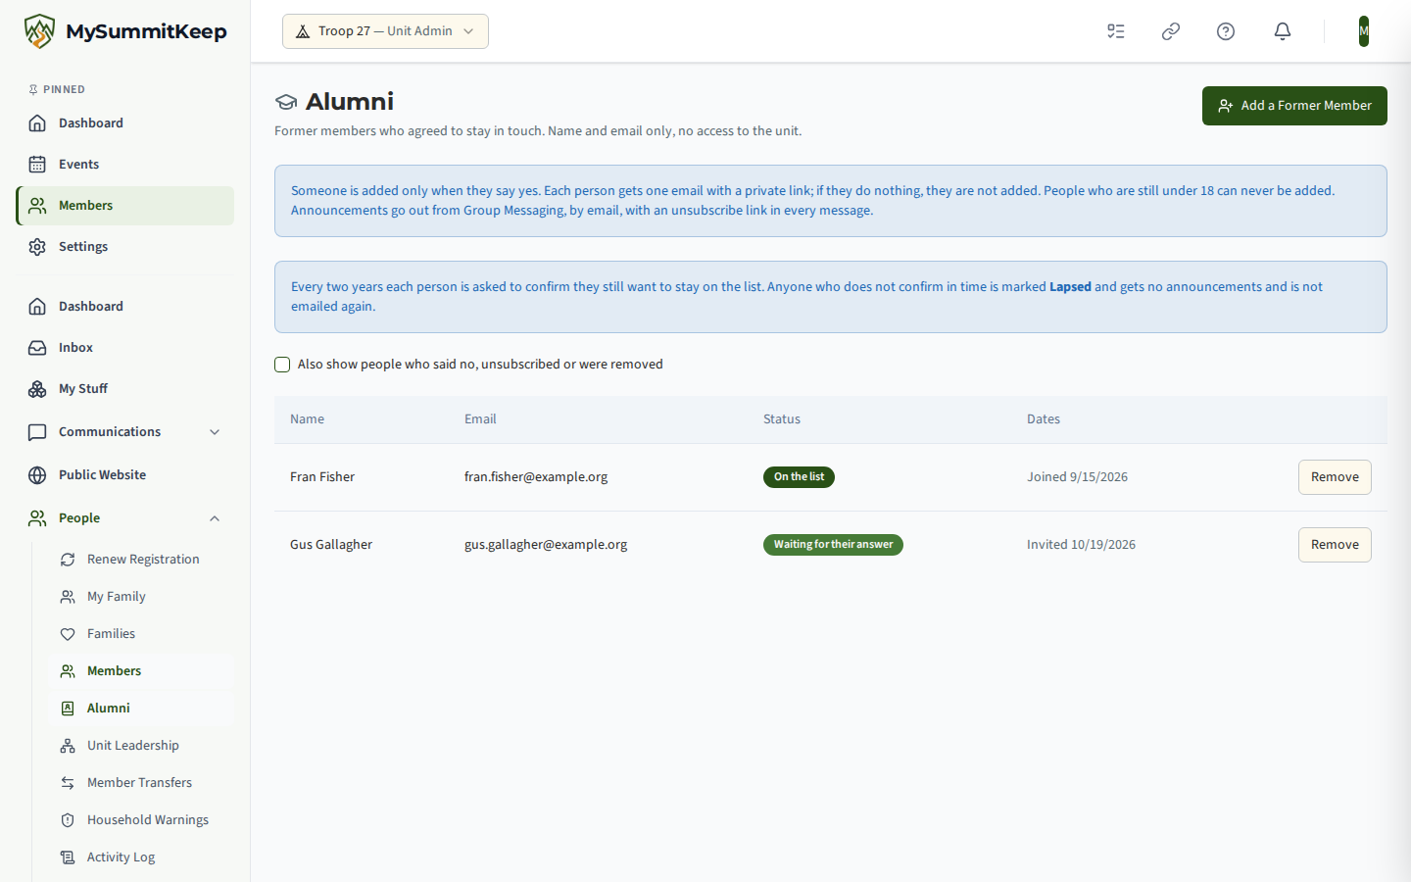Viewport: 1411px width, 882px height.
Task: Open My Stuff cubes icon
Action: click(37, 389)
